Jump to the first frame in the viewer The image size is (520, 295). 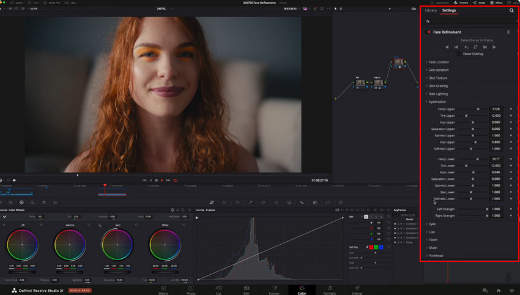point(144,180)
